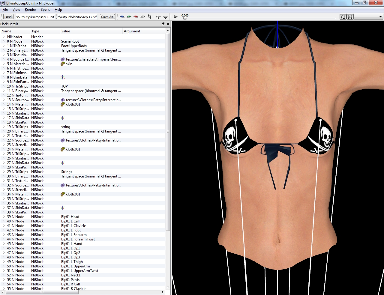
Task: Click texture icon in 13 NiSourceTexture row
Action: 63,100
